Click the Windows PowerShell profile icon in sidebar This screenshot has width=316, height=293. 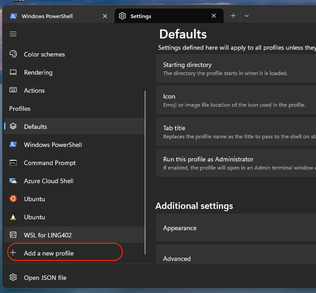(13, 144)
